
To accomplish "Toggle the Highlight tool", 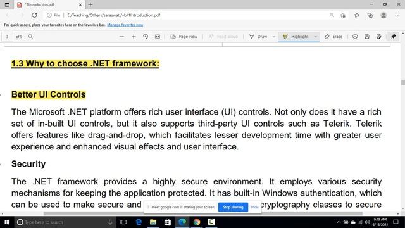I will point(296,37).
